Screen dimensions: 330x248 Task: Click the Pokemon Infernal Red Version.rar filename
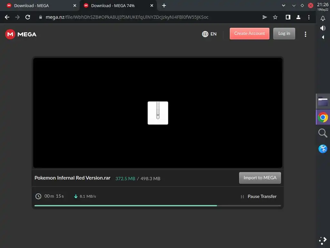click(x=73, y=178)
